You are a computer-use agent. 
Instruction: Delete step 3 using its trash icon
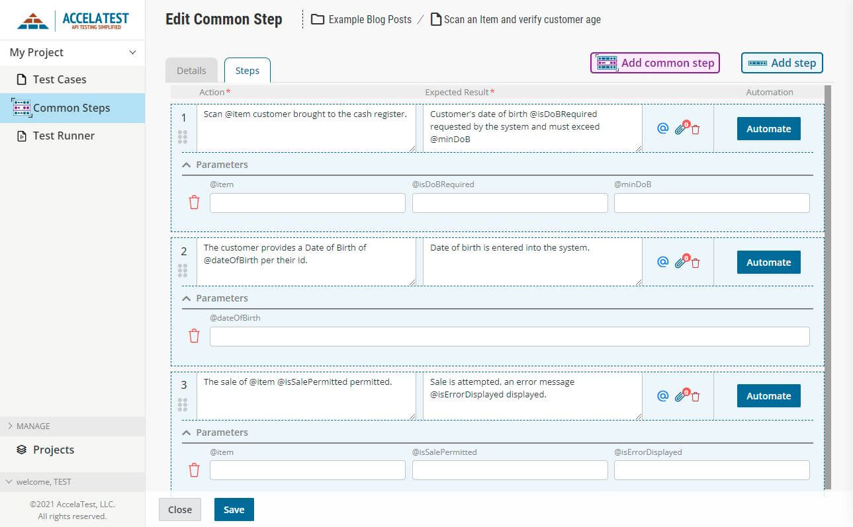(x=696, y=397)
